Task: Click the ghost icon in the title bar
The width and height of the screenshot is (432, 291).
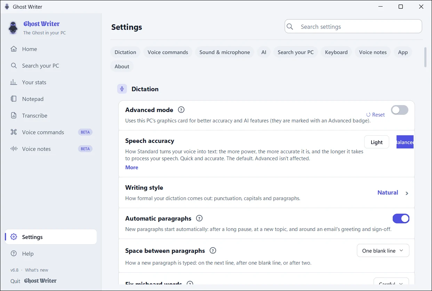Action: coord(7,7)
